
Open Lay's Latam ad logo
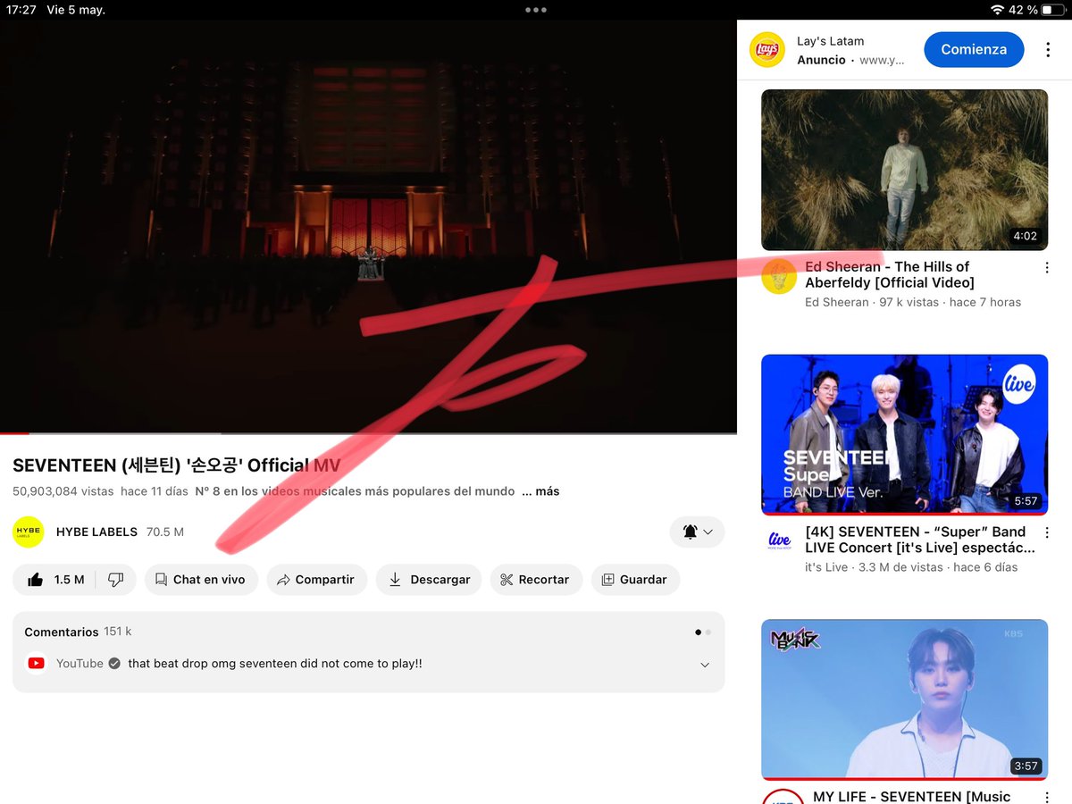point(766,49)
